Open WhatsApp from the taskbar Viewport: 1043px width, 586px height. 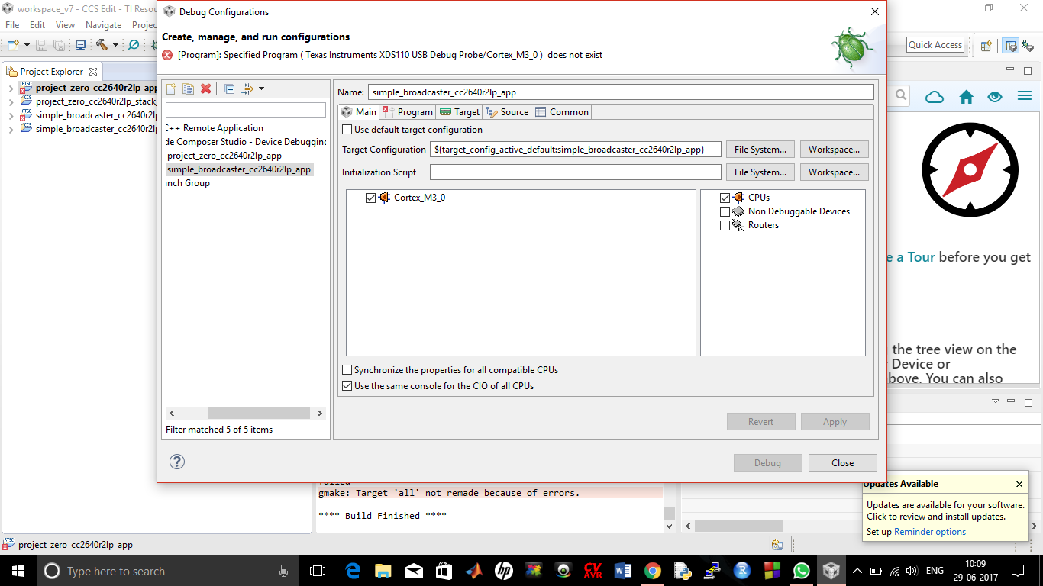click(x=801, y=571)
